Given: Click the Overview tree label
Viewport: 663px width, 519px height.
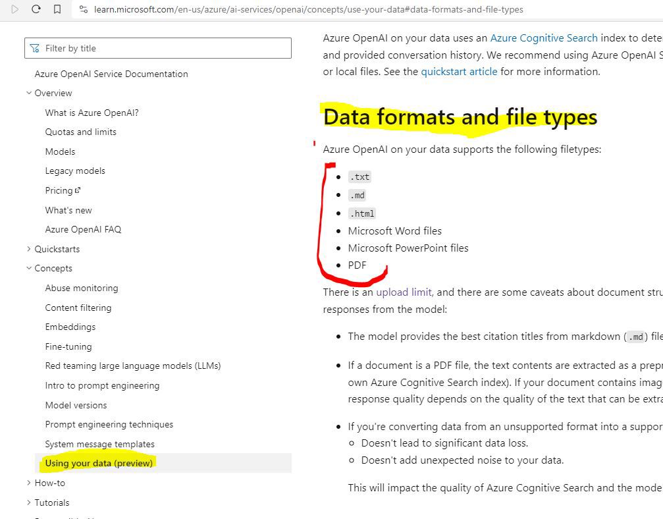Looking at the screenshot, I should pyautogui.click(x=53, y=93).
